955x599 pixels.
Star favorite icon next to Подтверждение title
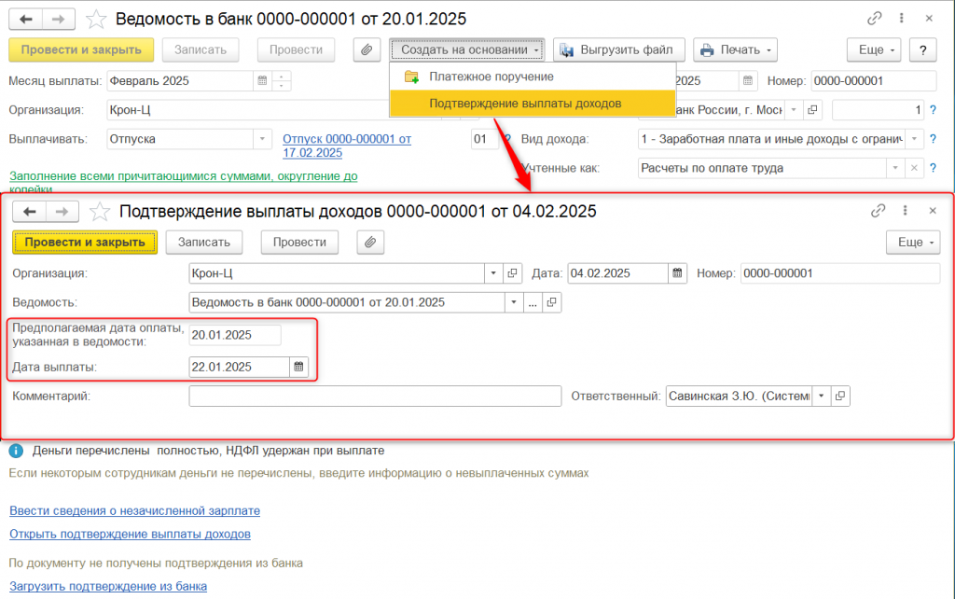click(99, 212)
